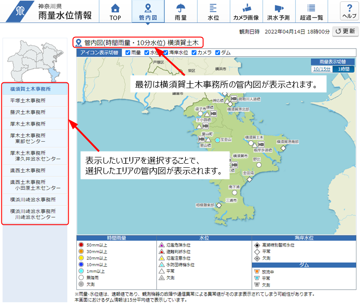Click the 南下浦 rain gauge circle
The height and width of the screenshot is (304, 360).
[234, 192]
